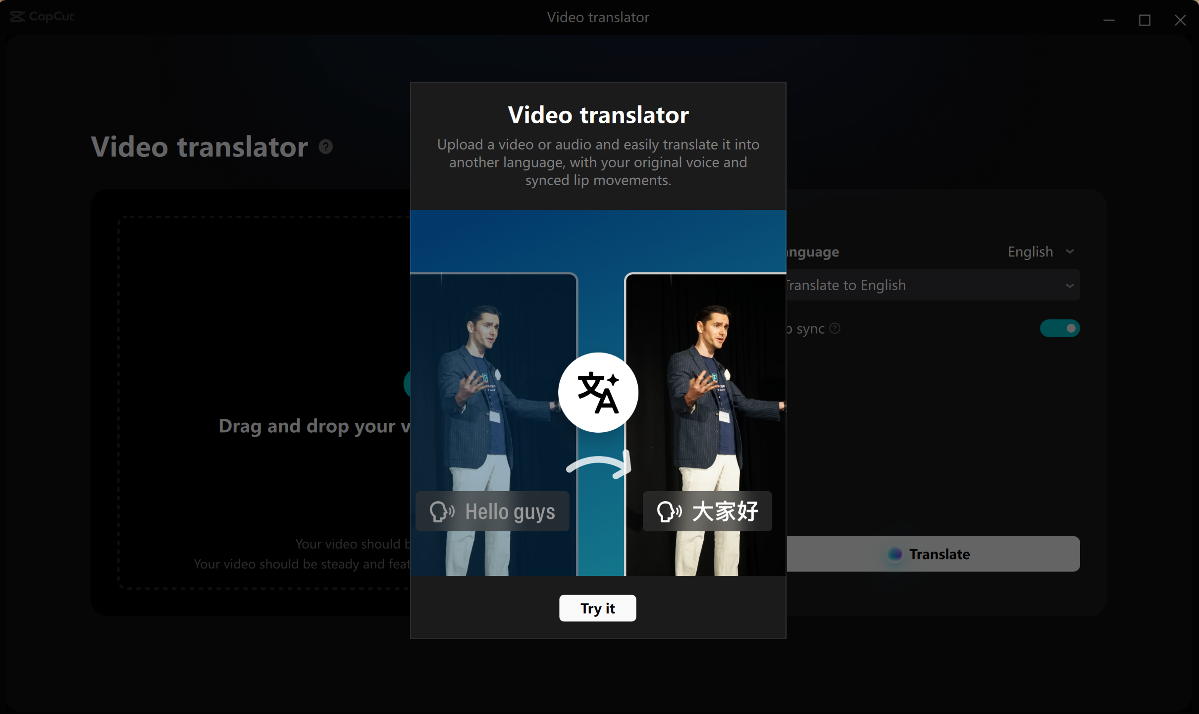The height and width of the screenshot is (714, 1199).
Task: Select Try it button in modal
Action: 597,608
